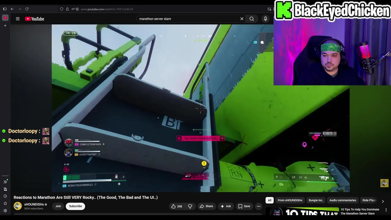Screen dimensions: 391x220
Task: Open sidebar settings gear icon
Action: tap(5, 211)
